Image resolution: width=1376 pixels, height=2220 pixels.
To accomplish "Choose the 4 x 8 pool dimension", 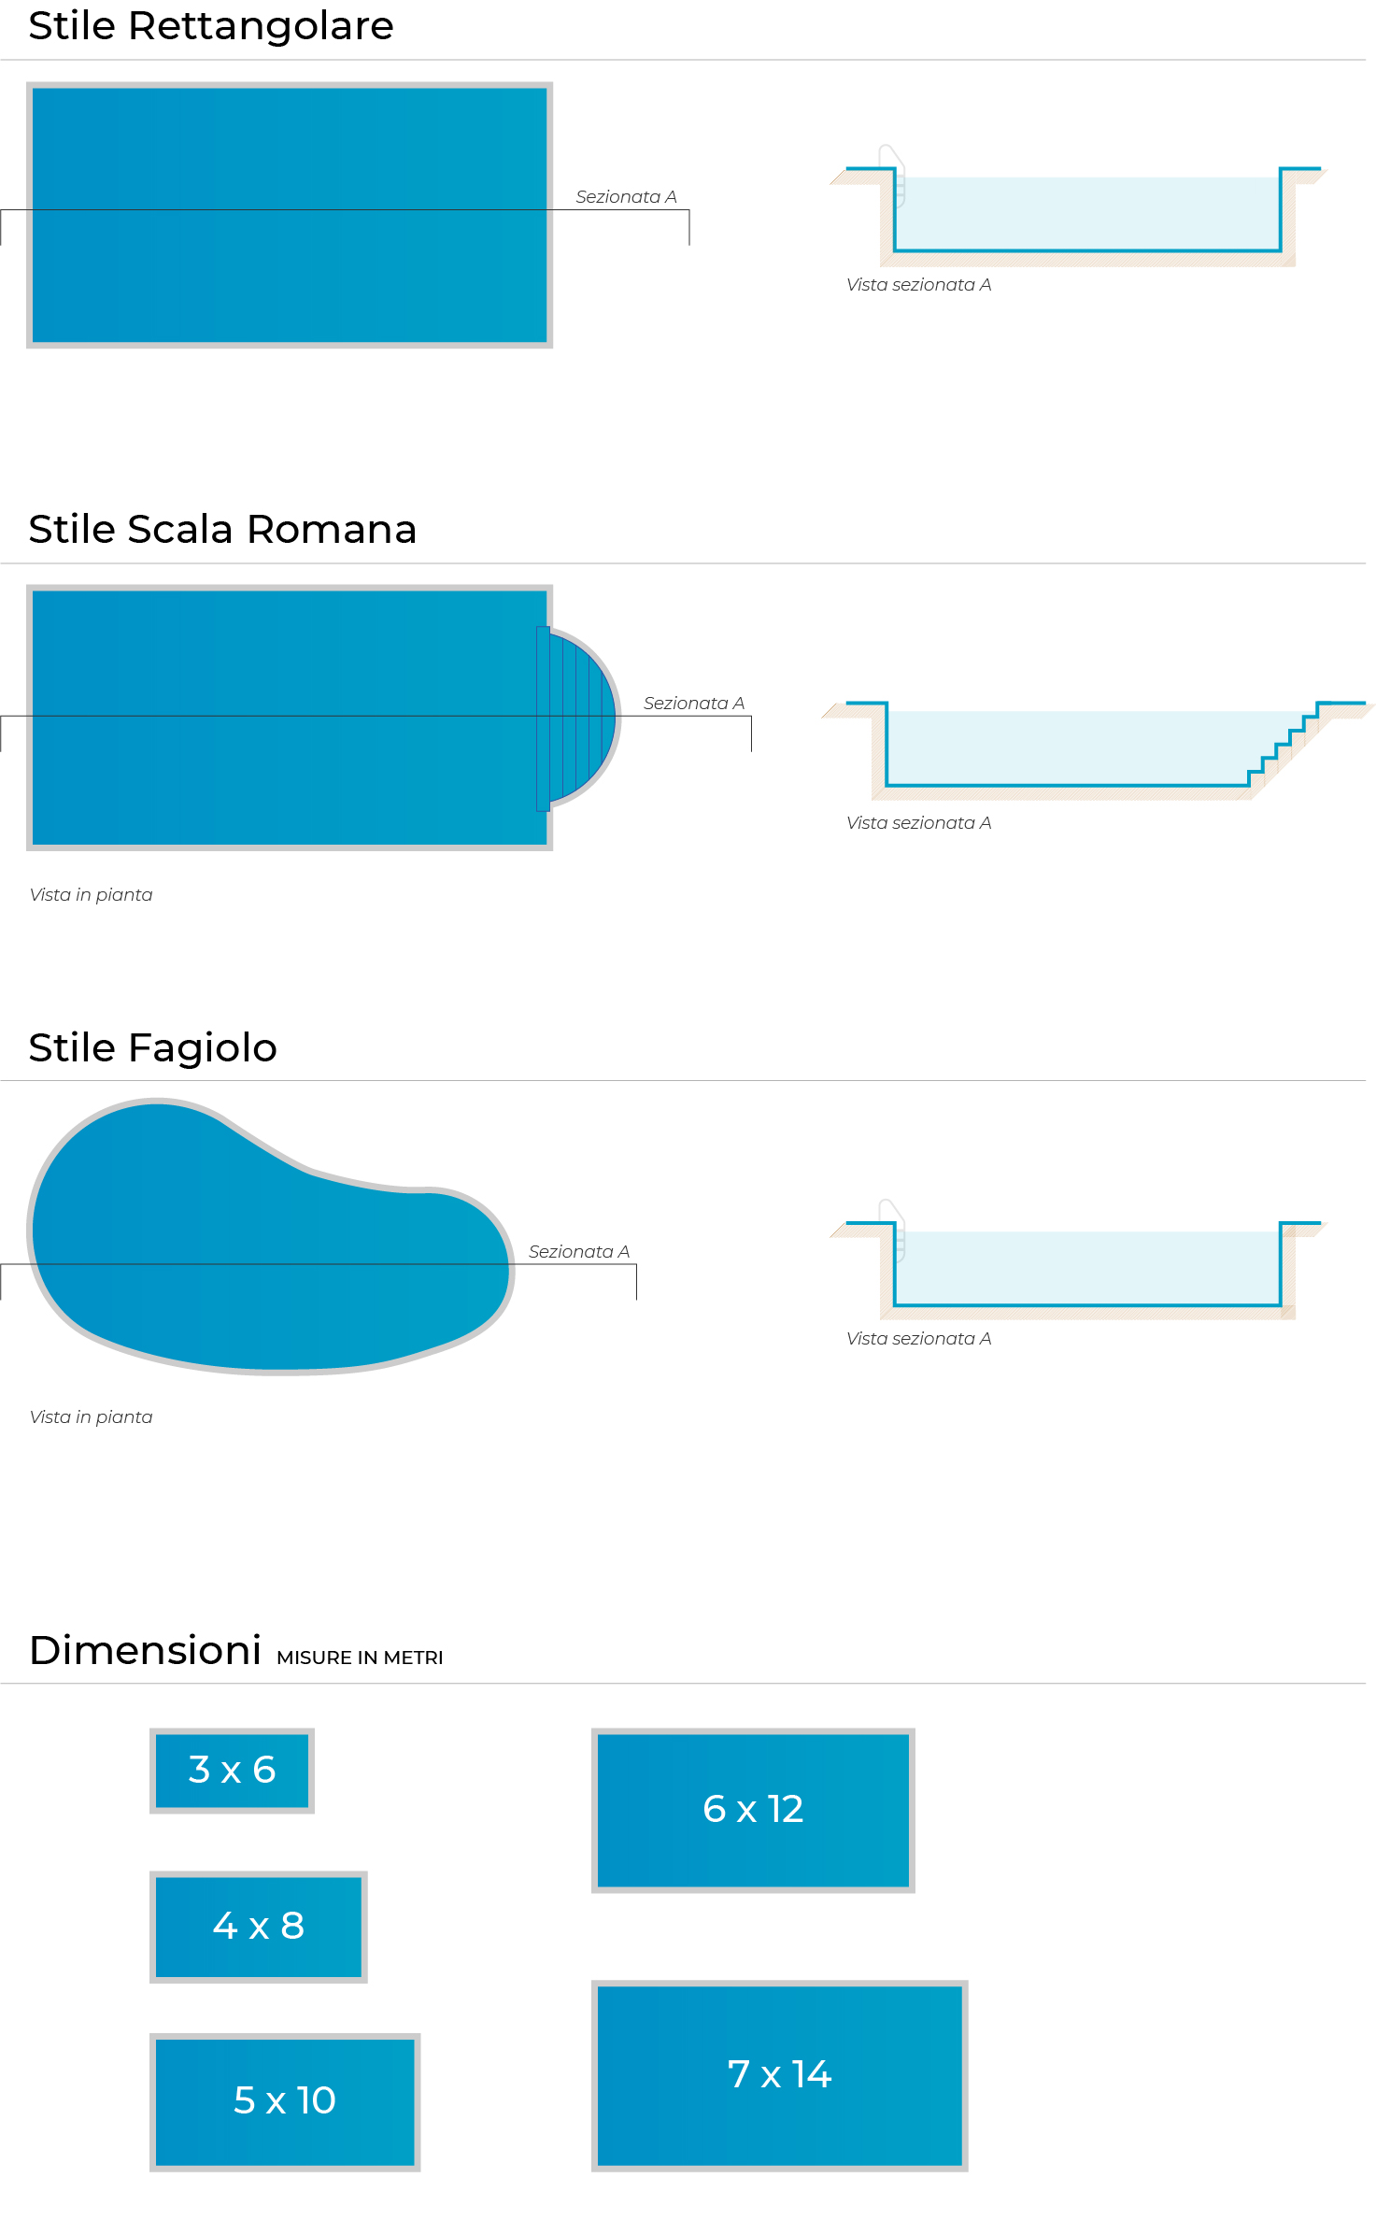I will [x=259, y=1927].
